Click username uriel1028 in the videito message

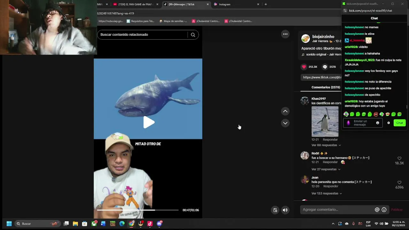click(x=351, y=47)
